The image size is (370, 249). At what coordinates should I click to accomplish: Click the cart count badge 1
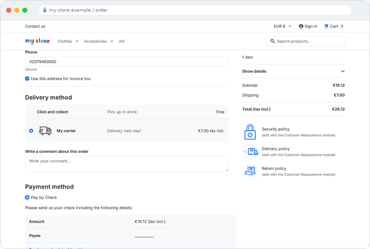(342, 26)
